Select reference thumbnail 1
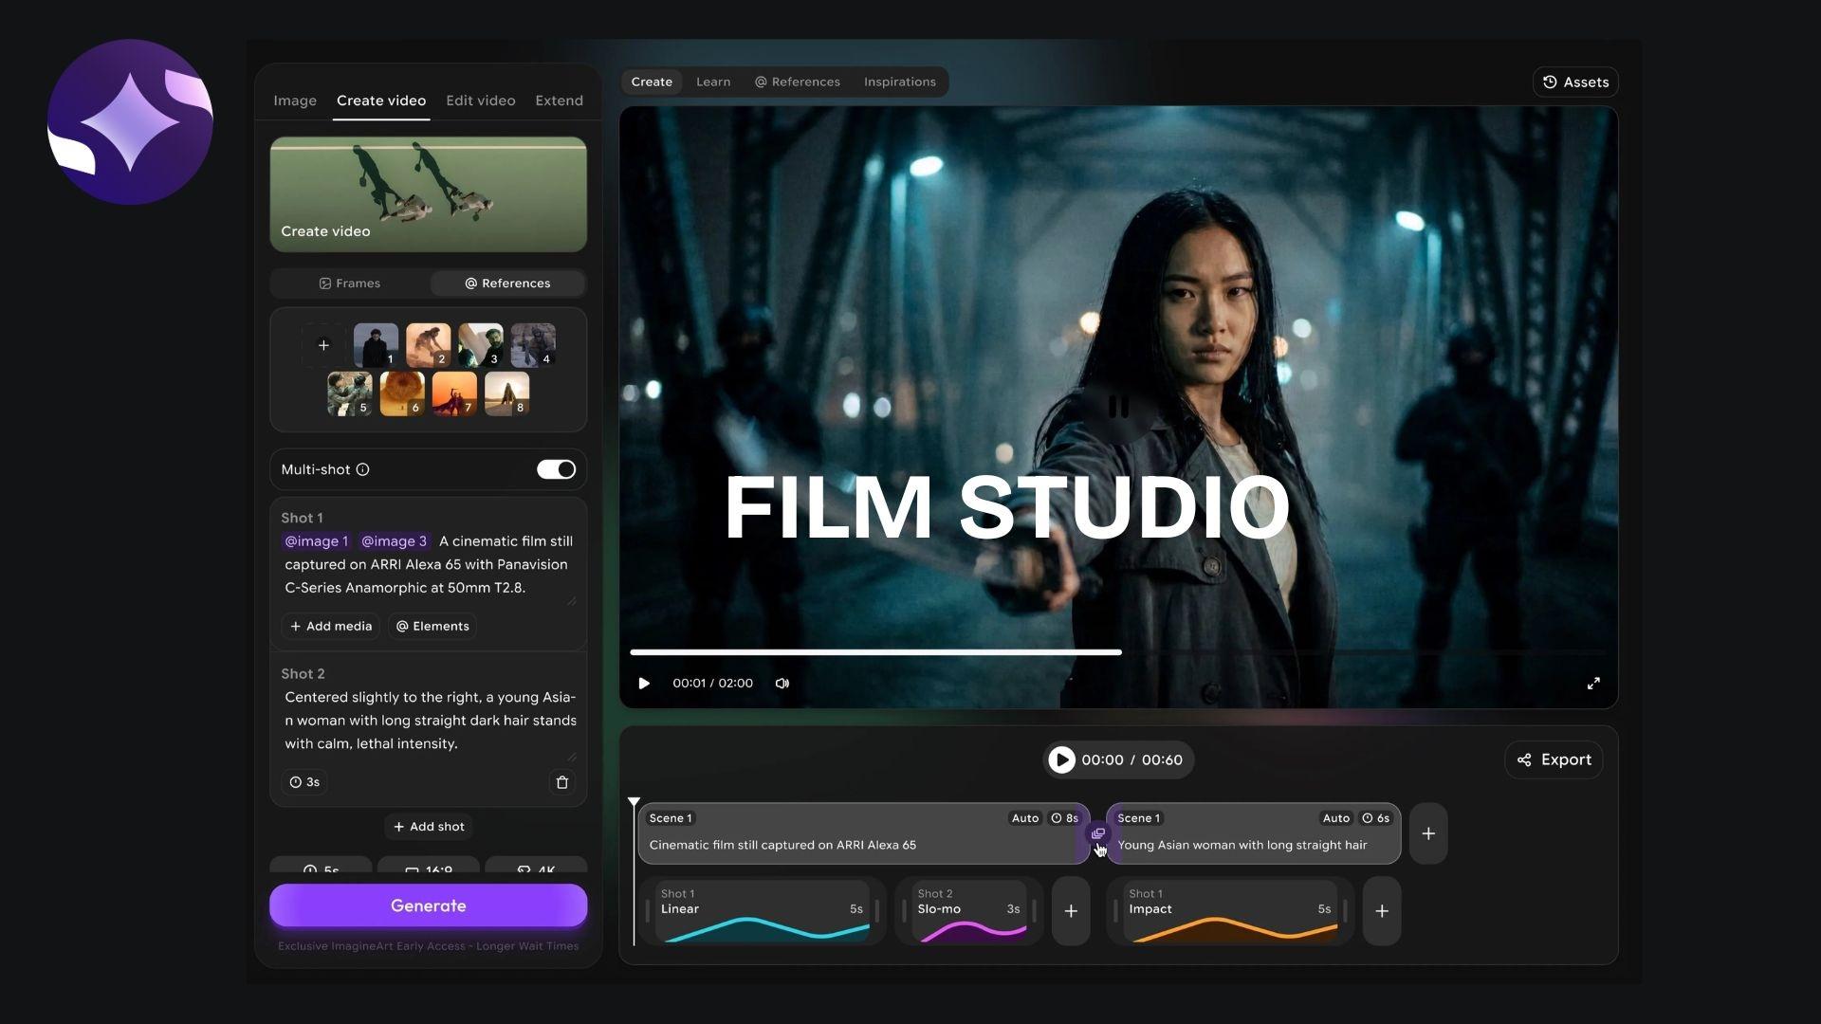The height and width of the screenshot is (1024, 1821). tap(376, 345)
